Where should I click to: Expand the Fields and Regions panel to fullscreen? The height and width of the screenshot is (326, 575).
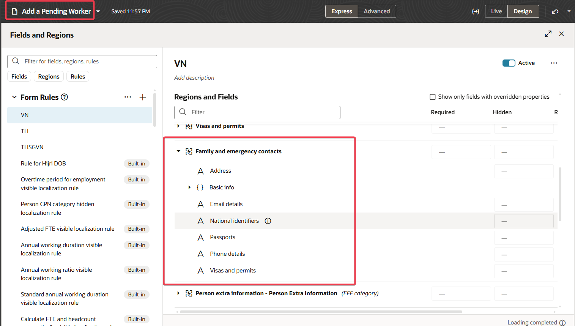[x=548, y=34]
